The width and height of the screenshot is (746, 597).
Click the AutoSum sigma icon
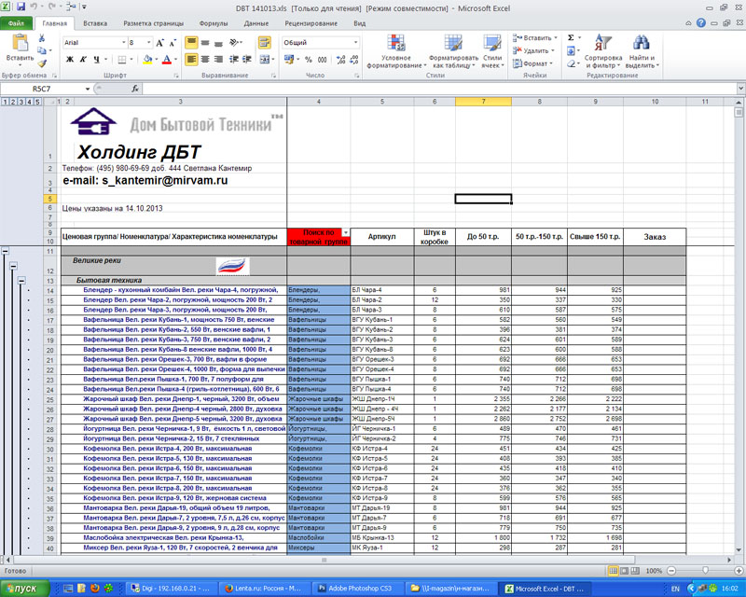point(571,37)
